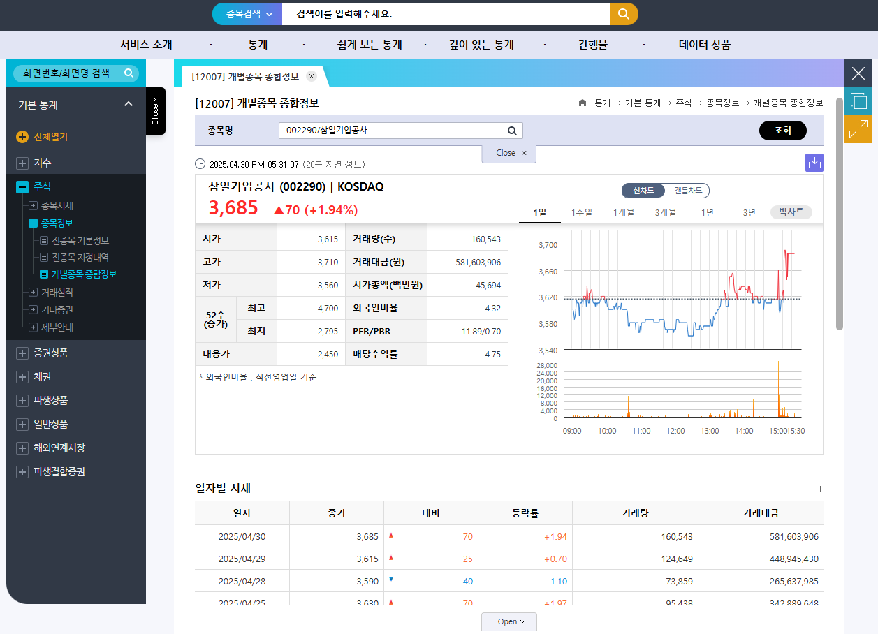This screenshot has height=634, width=878.
Task: Click the breadcrumb home icon
Action: 583,103
